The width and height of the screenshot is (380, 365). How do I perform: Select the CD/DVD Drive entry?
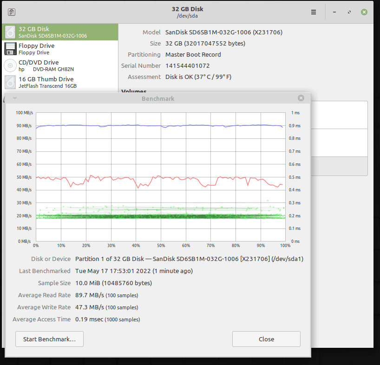coord(60,65)
